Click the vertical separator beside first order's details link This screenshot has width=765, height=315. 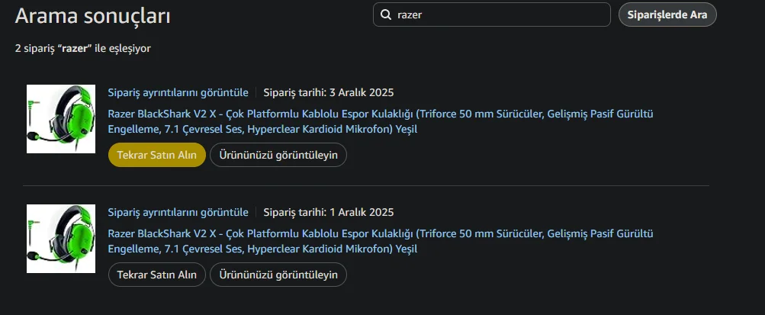[x=256, y=93]
